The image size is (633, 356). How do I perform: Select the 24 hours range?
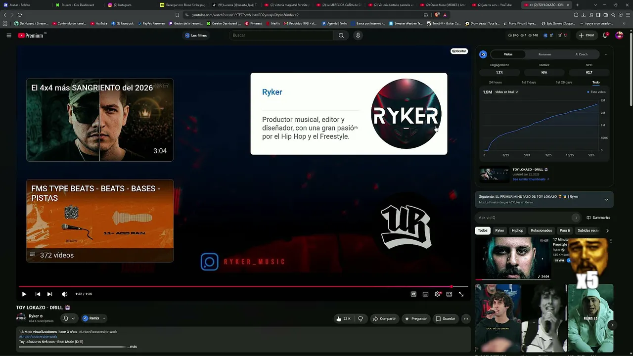point(495,82)
